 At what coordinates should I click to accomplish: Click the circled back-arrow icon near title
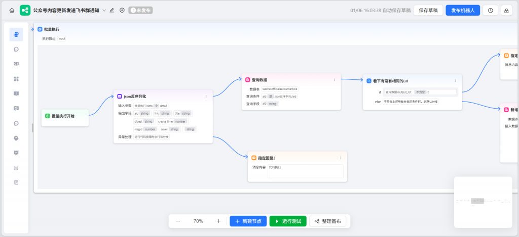point(122,10)
